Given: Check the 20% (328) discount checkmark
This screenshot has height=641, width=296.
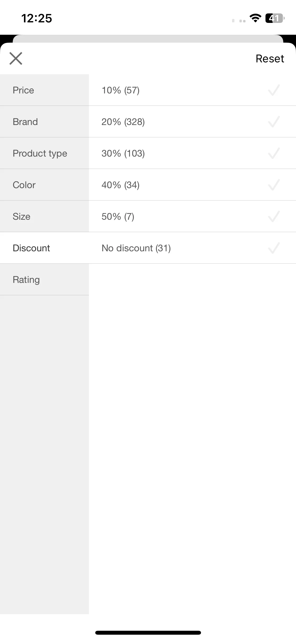Looking at the screenshot, I should [274, 122].
